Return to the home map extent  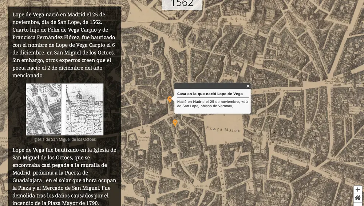pyautogui.click(x=357, y=198)
